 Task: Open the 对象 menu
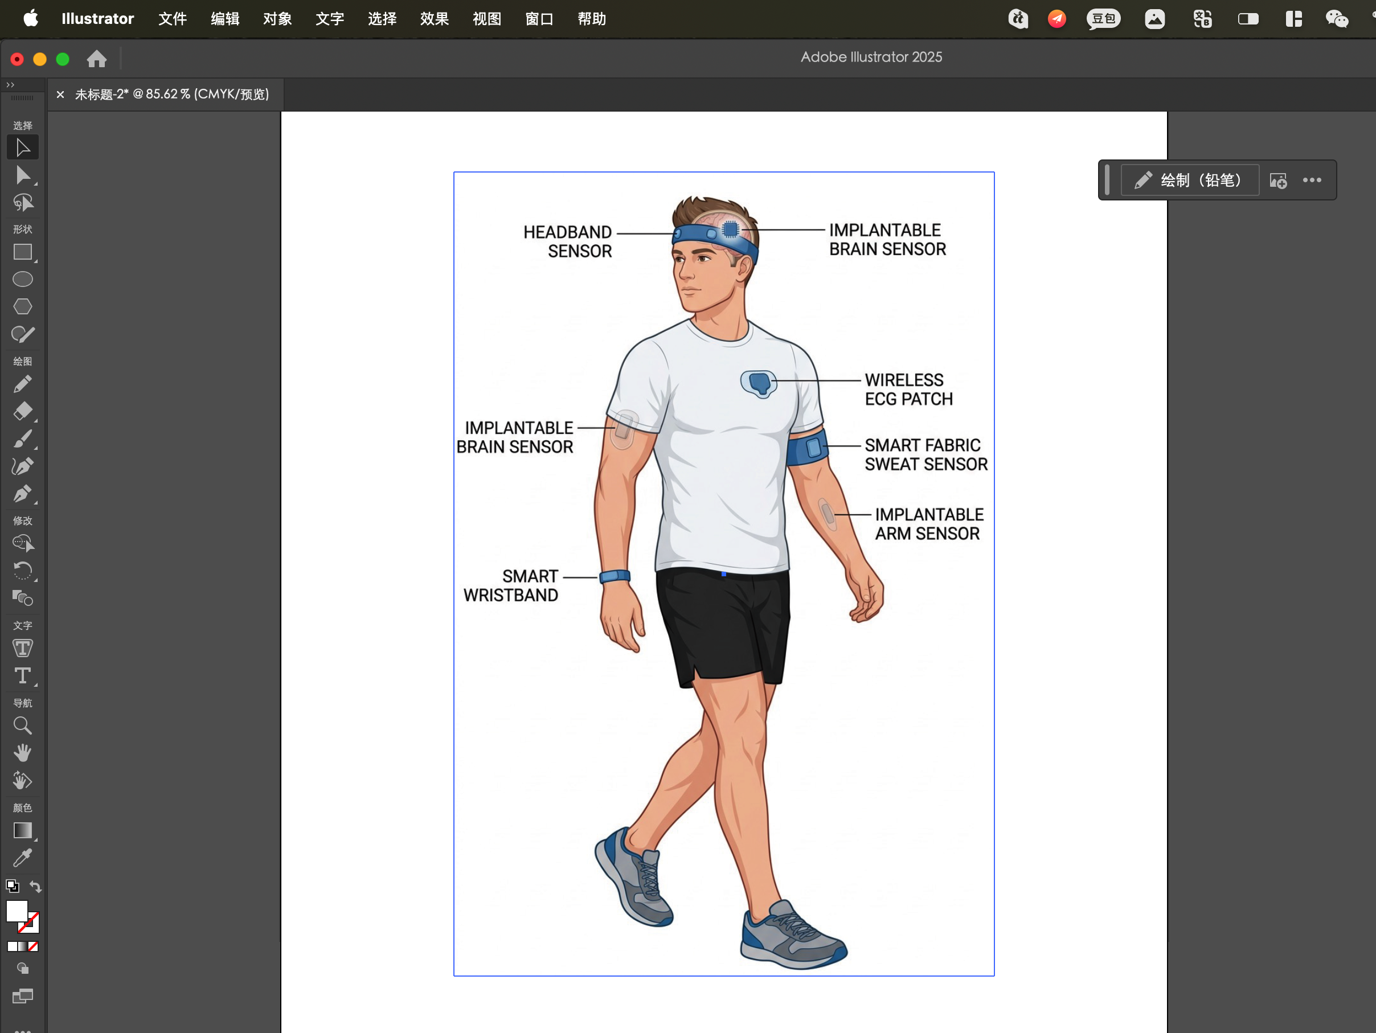277,19
